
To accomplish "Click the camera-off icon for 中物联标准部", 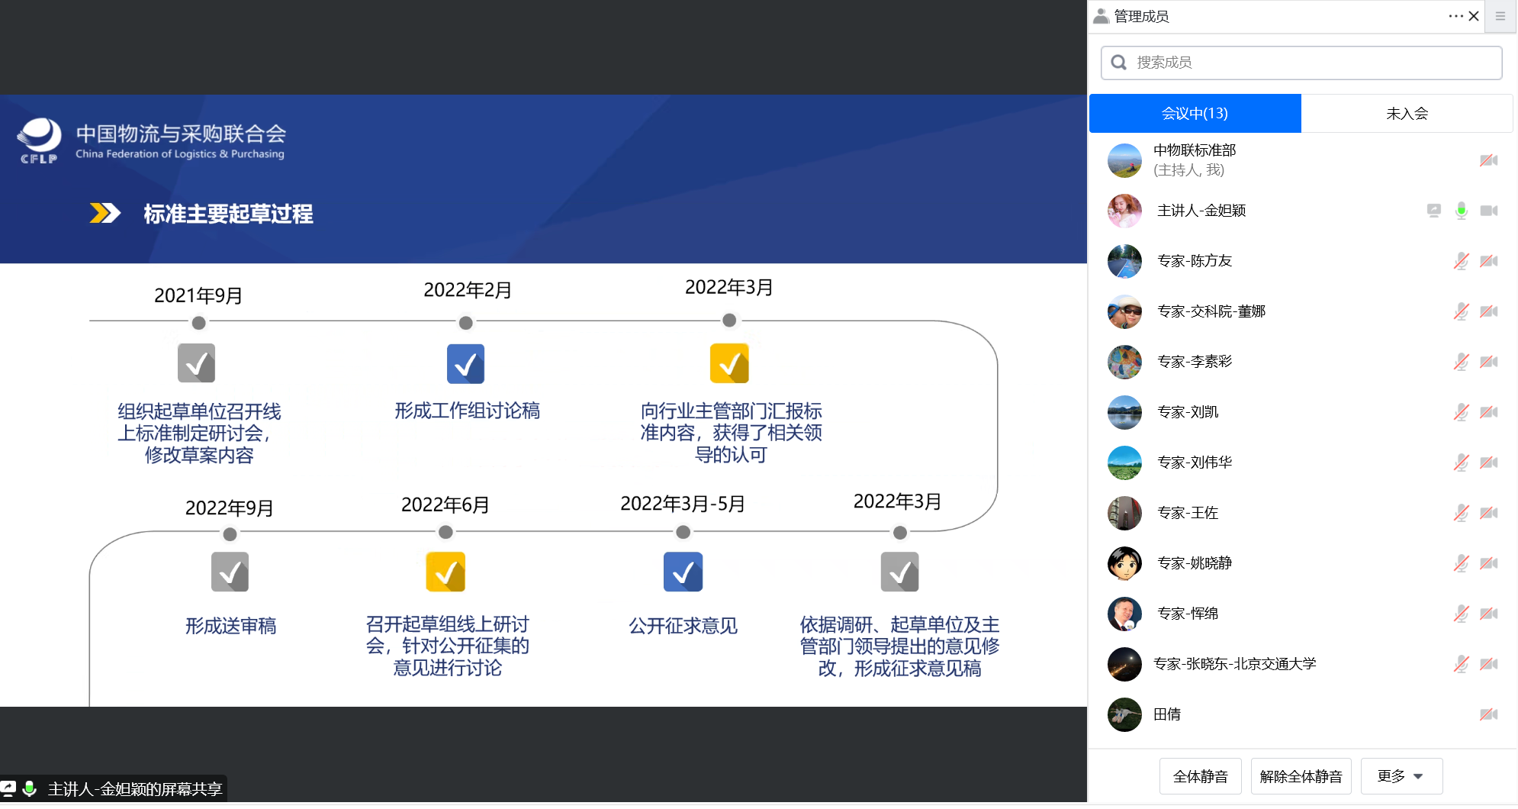I will click(1488, 160).
